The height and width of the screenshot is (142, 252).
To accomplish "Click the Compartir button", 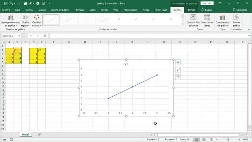I will (240, 10).
